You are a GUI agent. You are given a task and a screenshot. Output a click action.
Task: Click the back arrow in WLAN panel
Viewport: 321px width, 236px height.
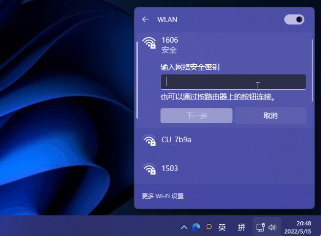click(x=145, y=20)
